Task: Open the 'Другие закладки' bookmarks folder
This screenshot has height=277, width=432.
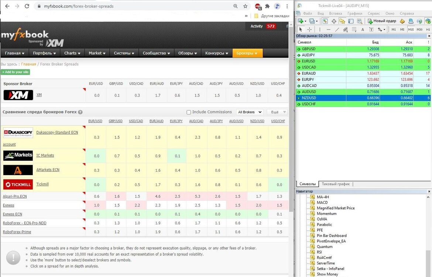Action: 272,16
